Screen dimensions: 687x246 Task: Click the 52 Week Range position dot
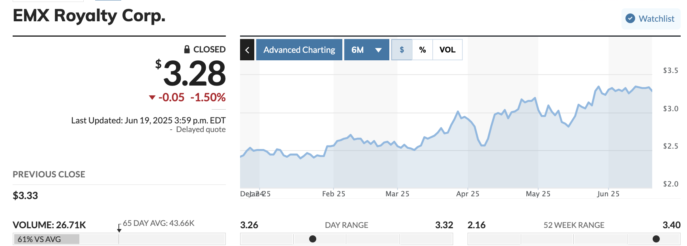click(x=656, y=239)
